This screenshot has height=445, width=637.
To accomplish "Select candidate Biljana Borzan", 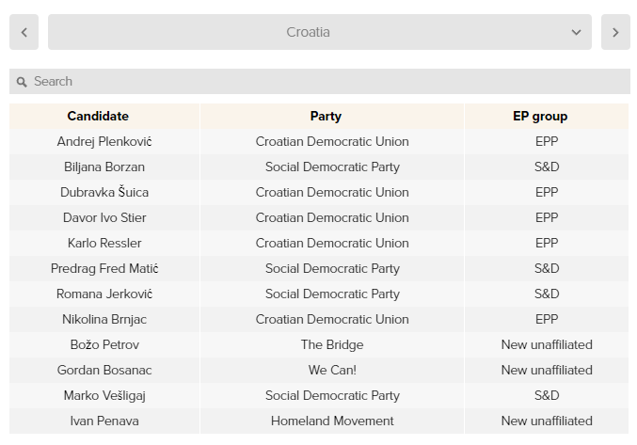I will pyautogui.click(x=104, y=167).
